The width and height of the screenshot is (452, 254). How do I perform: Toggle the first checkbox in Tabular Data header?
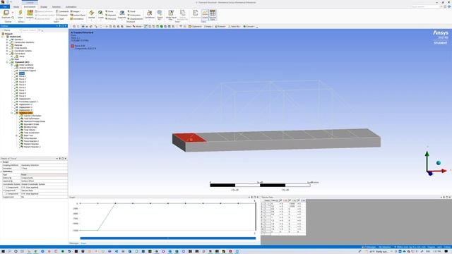[x=281, y=200]
